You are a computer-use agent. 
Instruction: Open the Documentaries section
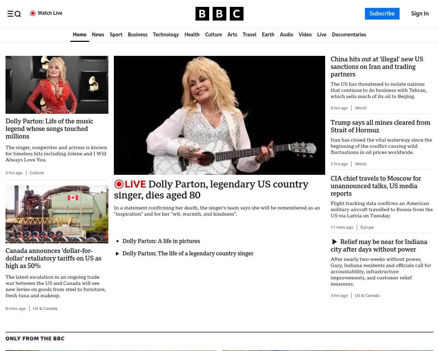coord(349,35)
